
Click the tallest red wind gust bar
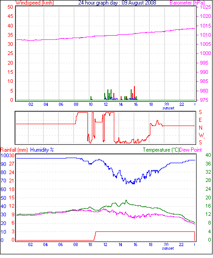click(x=134, y=93)
